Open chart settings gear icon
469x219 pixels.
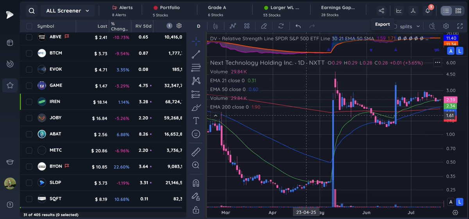[x=446, y=26]
